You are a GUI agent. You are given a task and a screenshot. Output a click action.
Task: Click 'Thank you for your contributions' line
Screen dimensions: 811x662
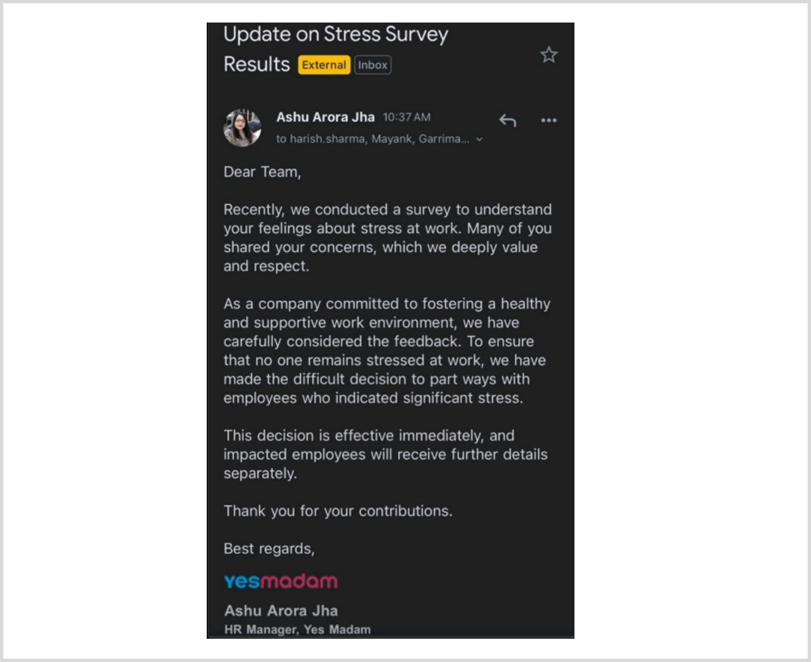pyautogui.click(x=338, y=511)
